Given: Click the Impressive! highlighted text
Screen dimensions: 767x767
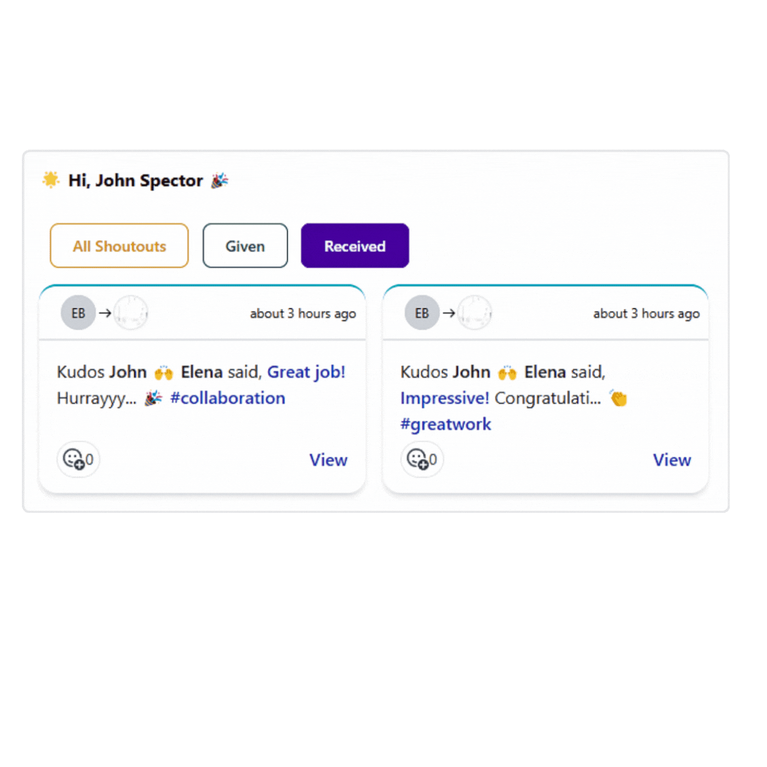Looking at the screenshot, I should 444,398.
